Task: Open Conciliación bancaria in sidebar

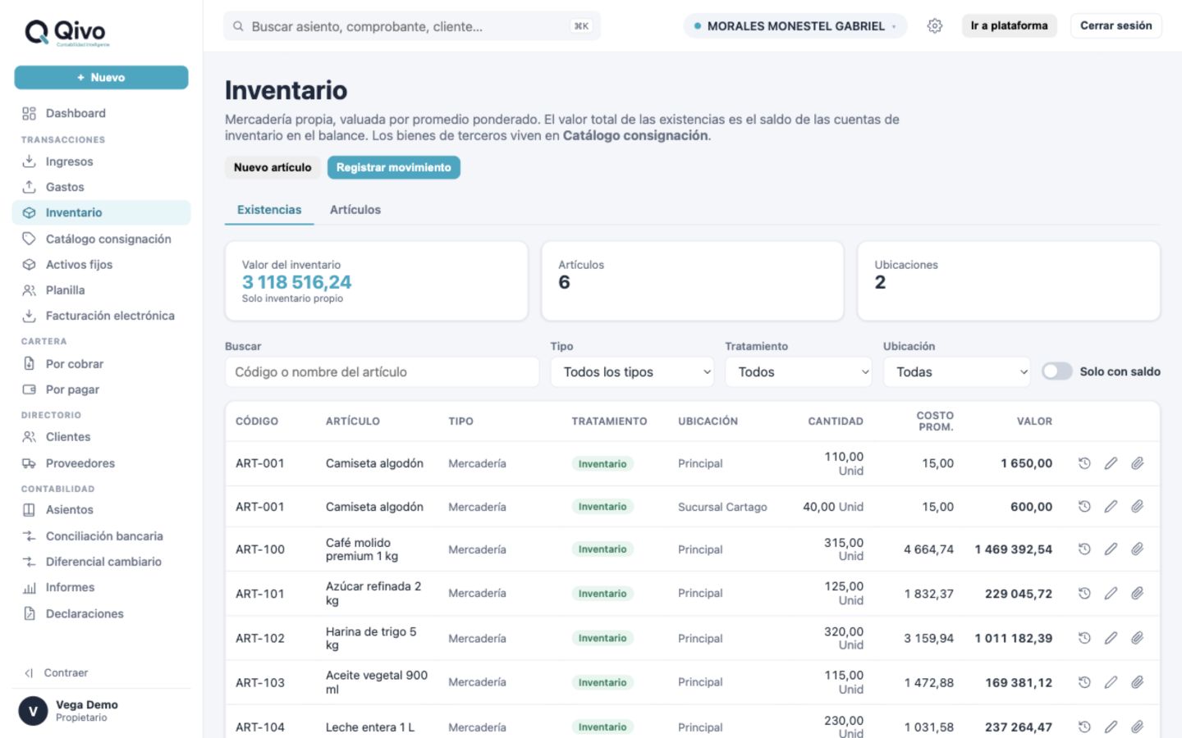Action: (101, 536)
